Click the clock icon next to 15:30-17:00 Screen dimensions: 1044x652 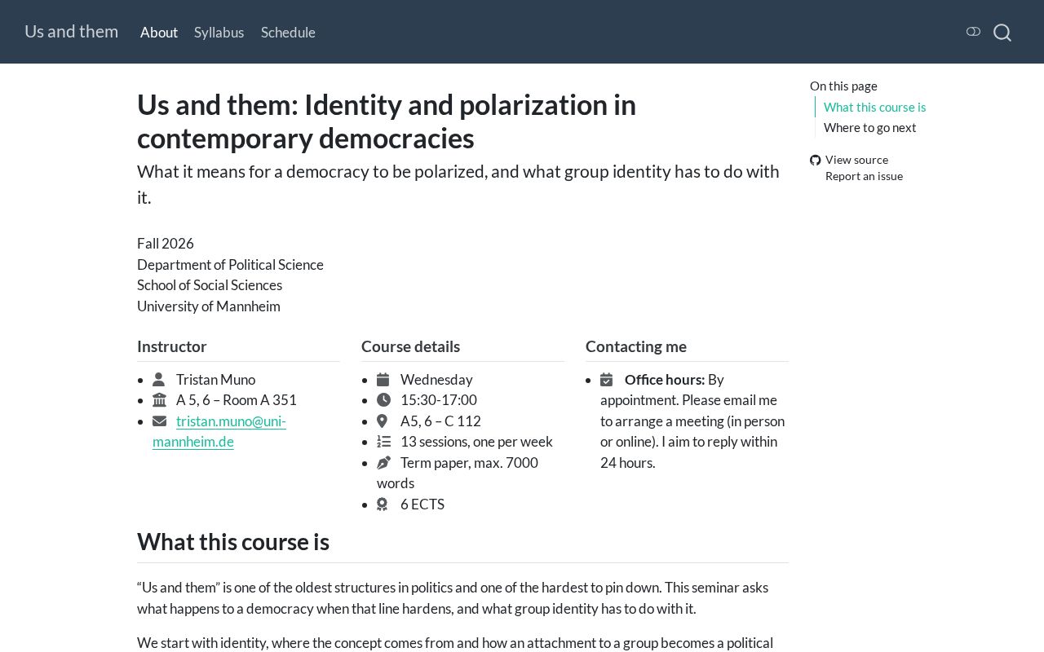[x=383, y=400]
